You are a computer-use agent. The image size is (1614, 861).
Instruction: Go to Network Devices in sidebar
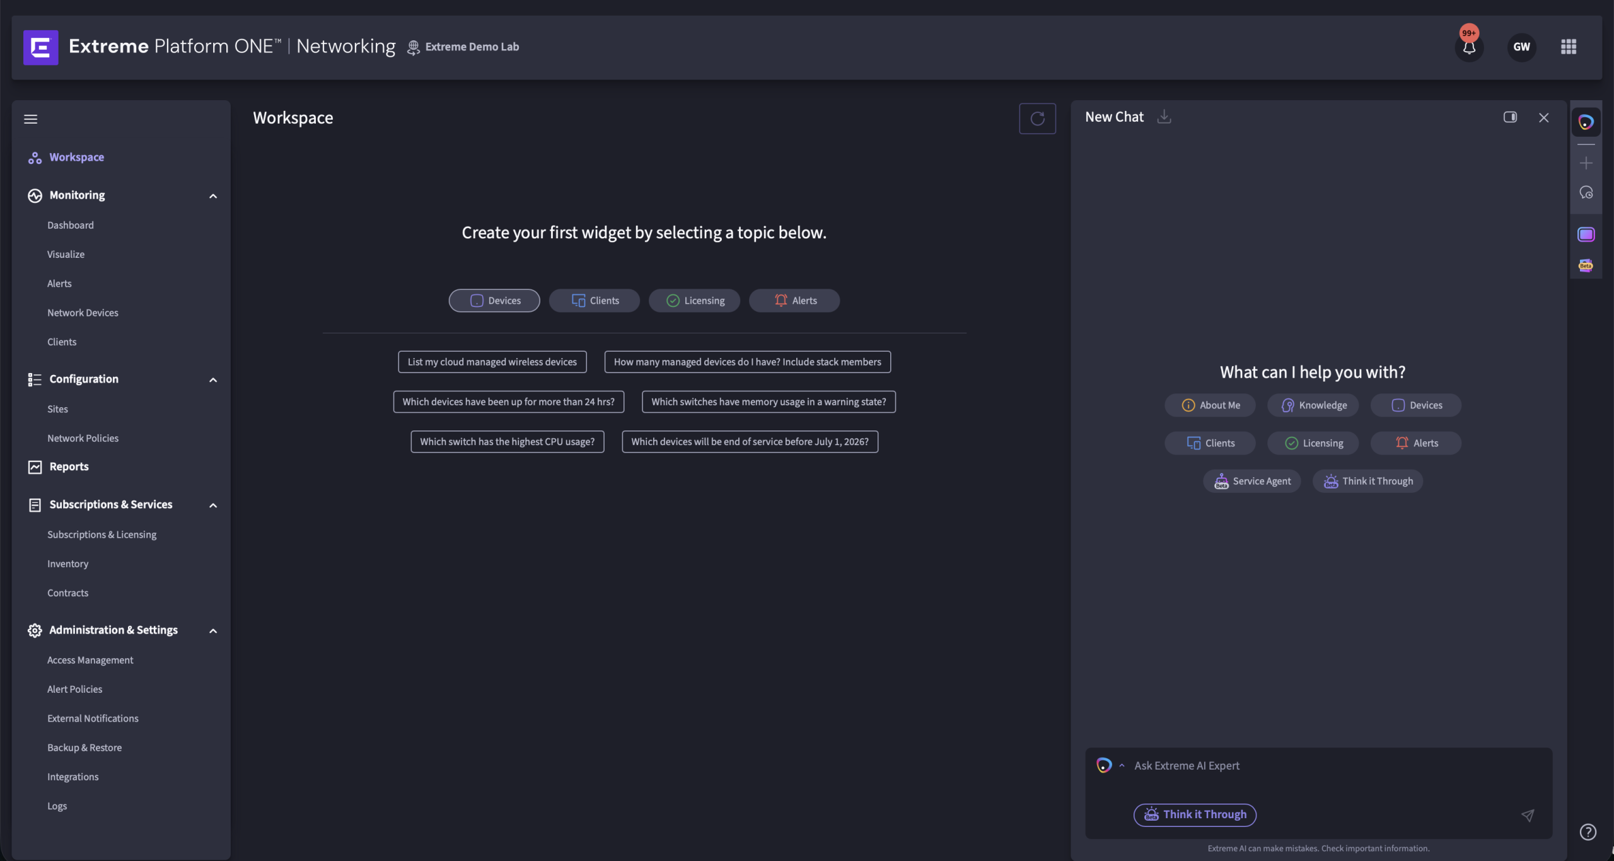(83, 313)
